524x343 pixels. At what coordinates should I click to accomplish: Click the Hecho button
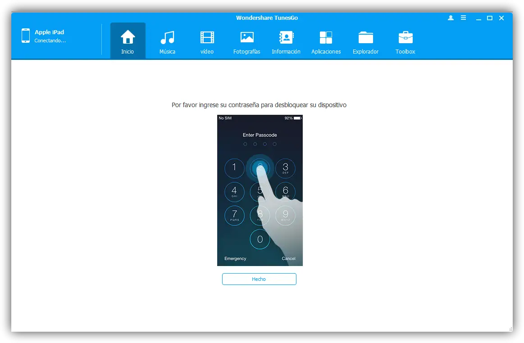coord(259,279)
